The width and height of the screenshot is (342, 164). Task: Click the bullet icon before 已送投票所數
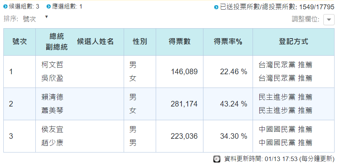(216, 7)
